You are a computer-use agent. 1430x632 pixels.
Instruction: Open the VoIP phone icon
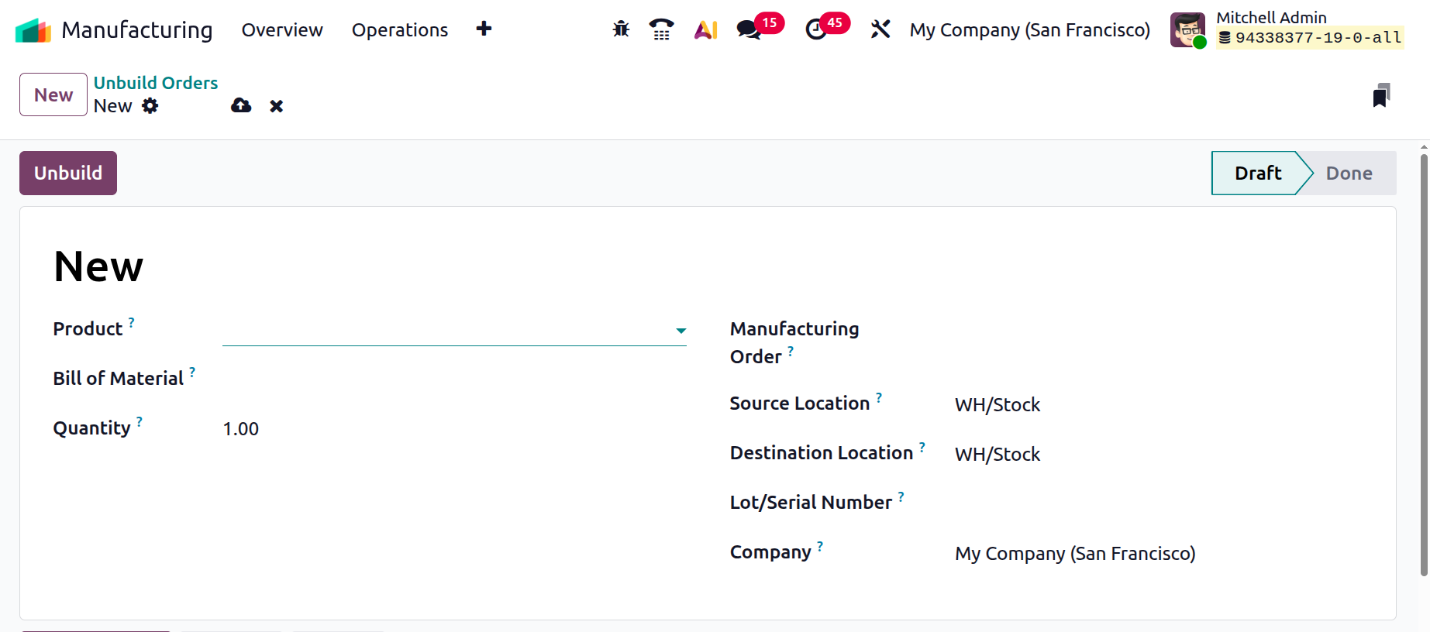point(661,29)
